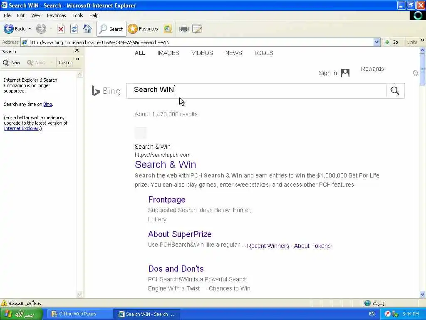Click the 3:44 PM taskbar clock

(x=411, y=314)
